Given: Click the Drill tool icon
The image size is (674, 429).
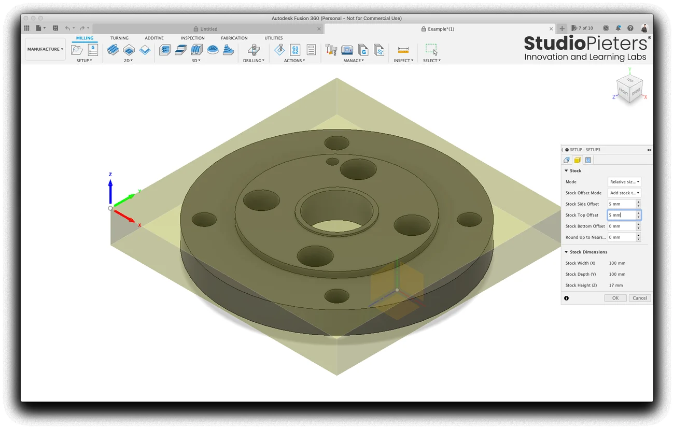Looking at the screenshot, I should click(254, 50).
